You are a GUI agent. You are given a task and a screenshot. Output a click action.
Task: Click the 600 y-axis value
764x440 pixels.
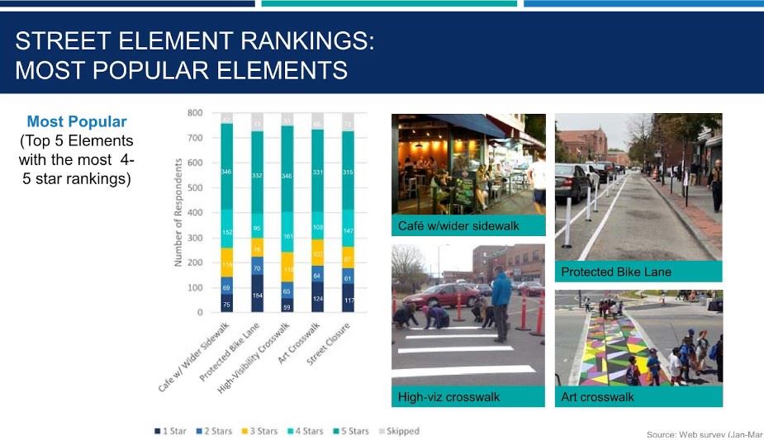(195, 163)
